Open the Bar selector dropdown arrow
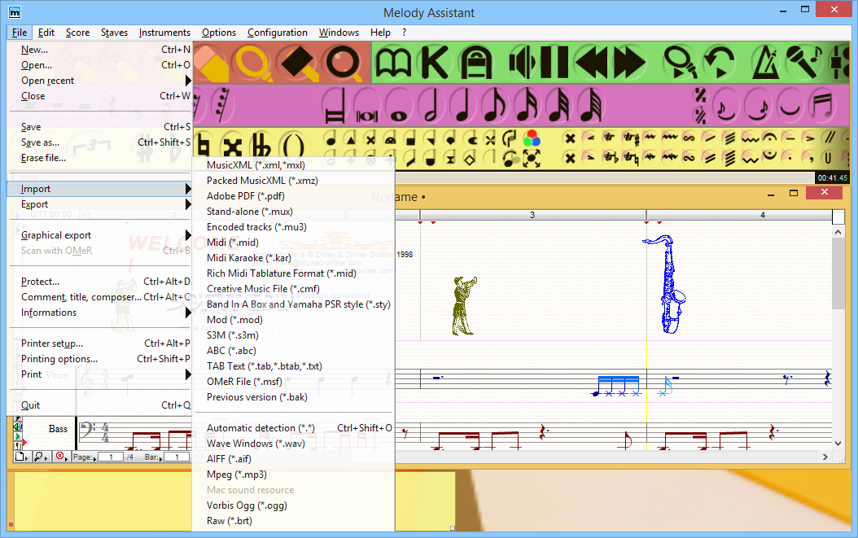The width and height of the screenshot is (858, 538). pyautogui.click(x=161, y=458)
